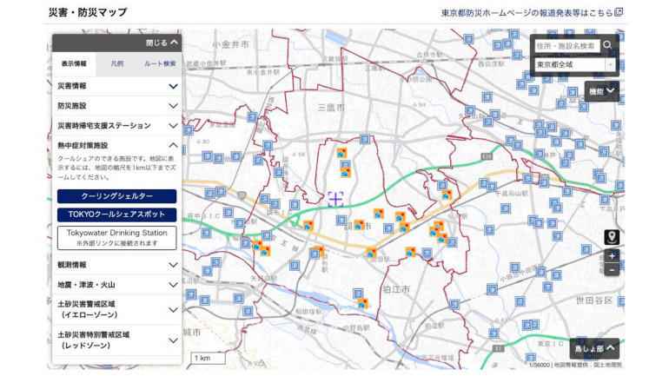Expand the 防災施設 section

(x=116, y=106)
